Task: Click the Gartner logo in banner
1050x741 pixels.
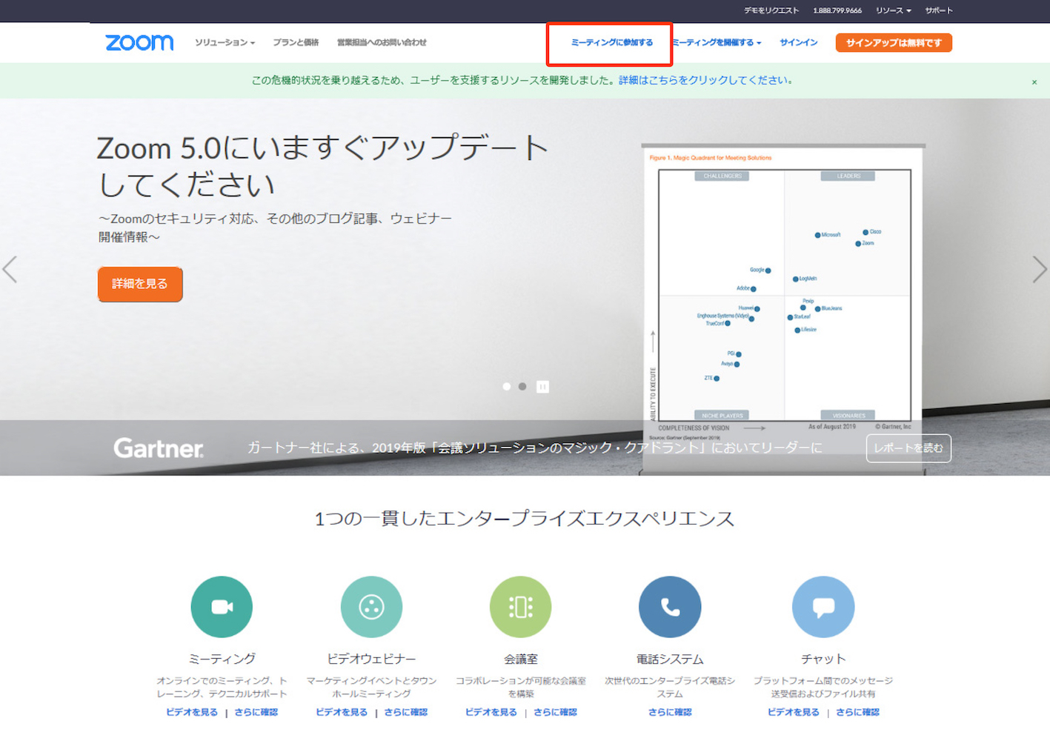Action: point(159,448)
